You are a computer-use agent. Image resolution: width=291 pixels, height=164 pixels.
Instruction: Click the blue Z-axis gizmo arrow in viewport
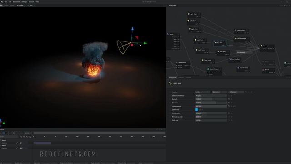coord(132,29)
